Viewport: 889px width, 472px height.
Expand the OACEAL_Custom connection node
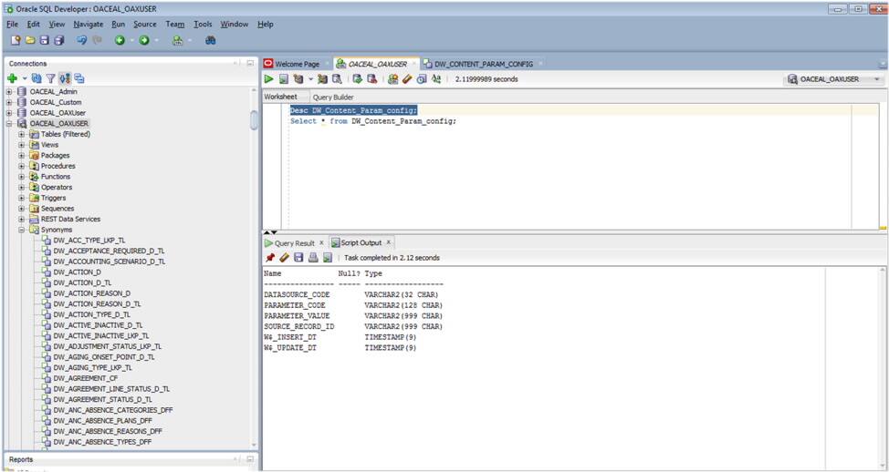click(x=9, y=102)
